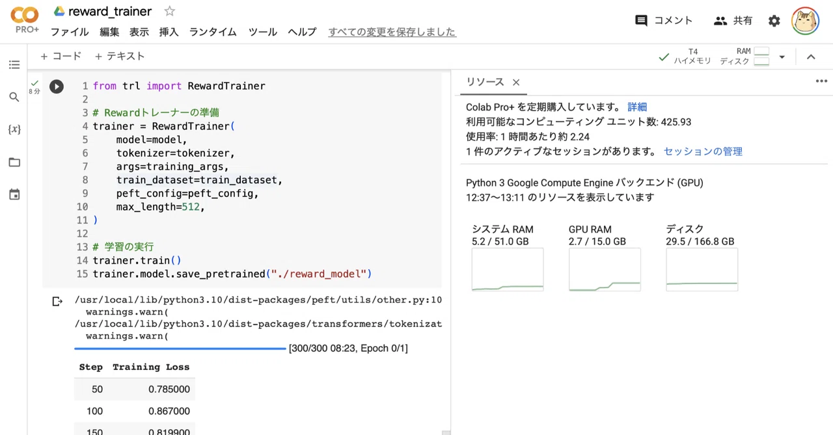The width and height of the screenshot is (833, 435).
Task: Click the 共有 share button
Action: tap(733, 21)
